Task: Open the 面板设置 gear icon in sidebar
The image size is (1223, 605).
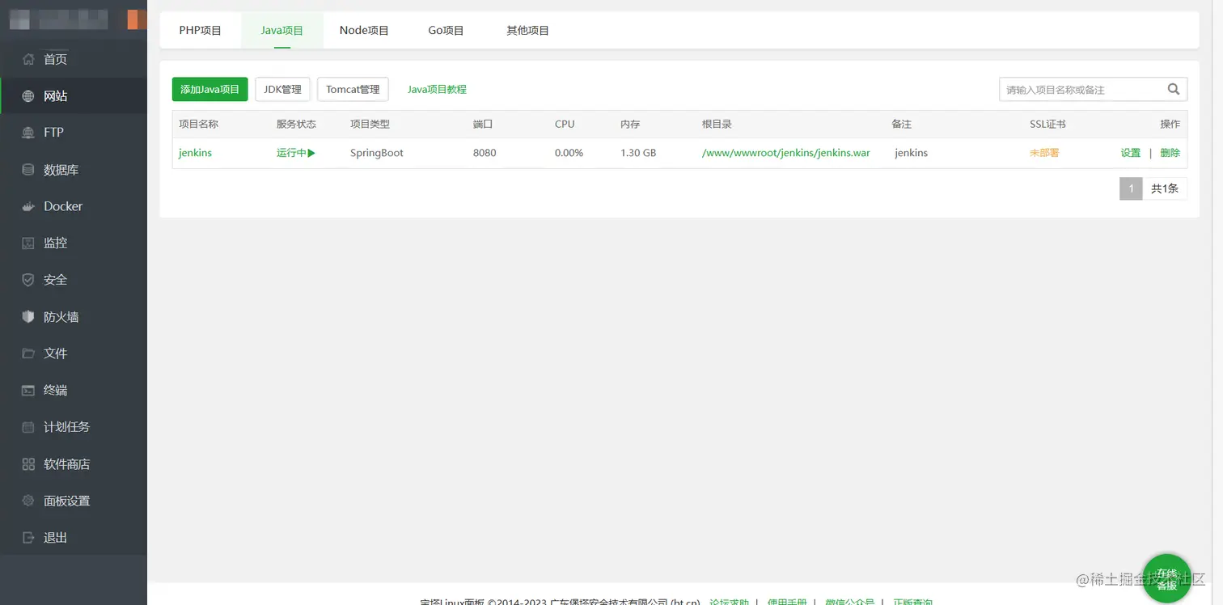Action: coord(28,501)
